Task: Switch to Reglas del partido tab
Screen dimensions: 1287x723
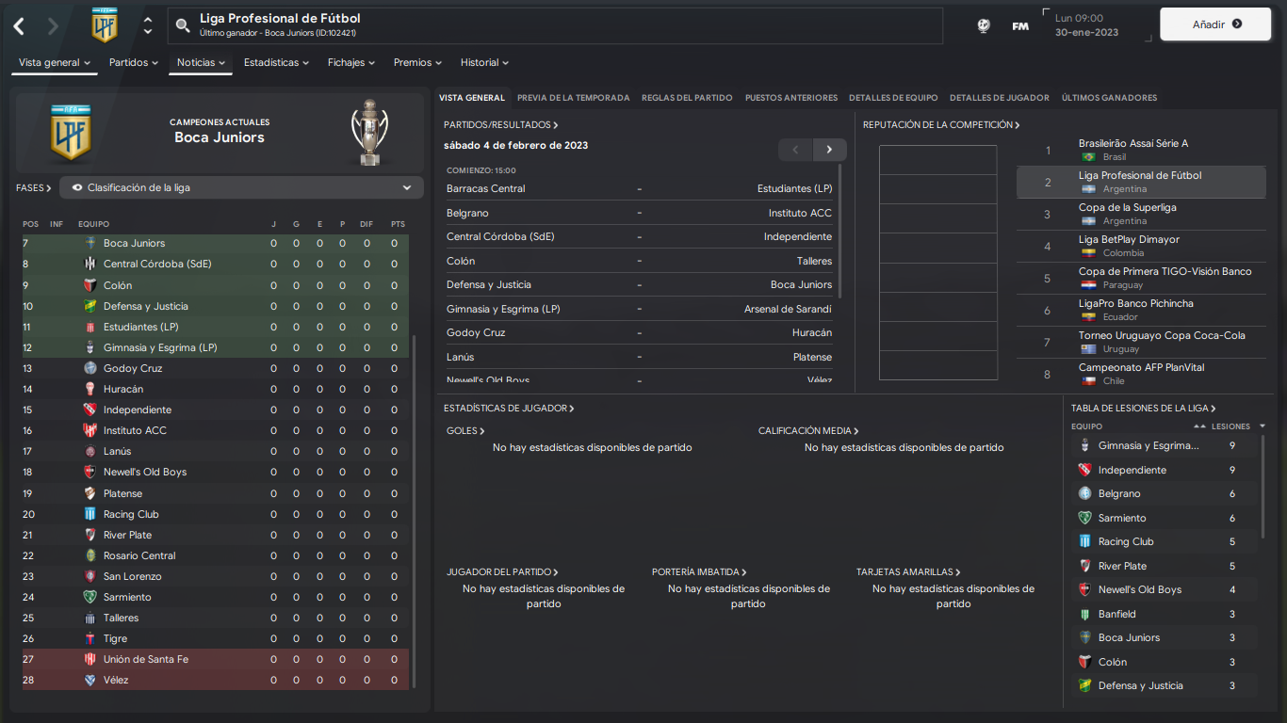Action: [687, 98]
